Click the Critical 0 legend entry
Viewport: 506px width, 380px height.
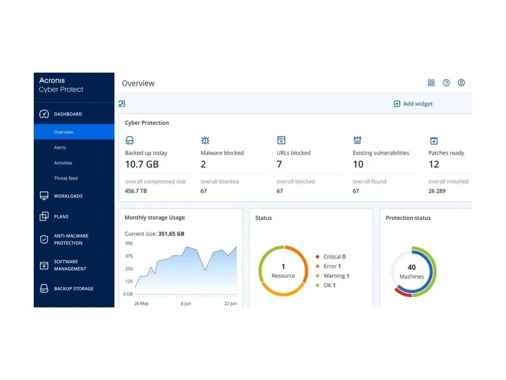tap(331, 257)
